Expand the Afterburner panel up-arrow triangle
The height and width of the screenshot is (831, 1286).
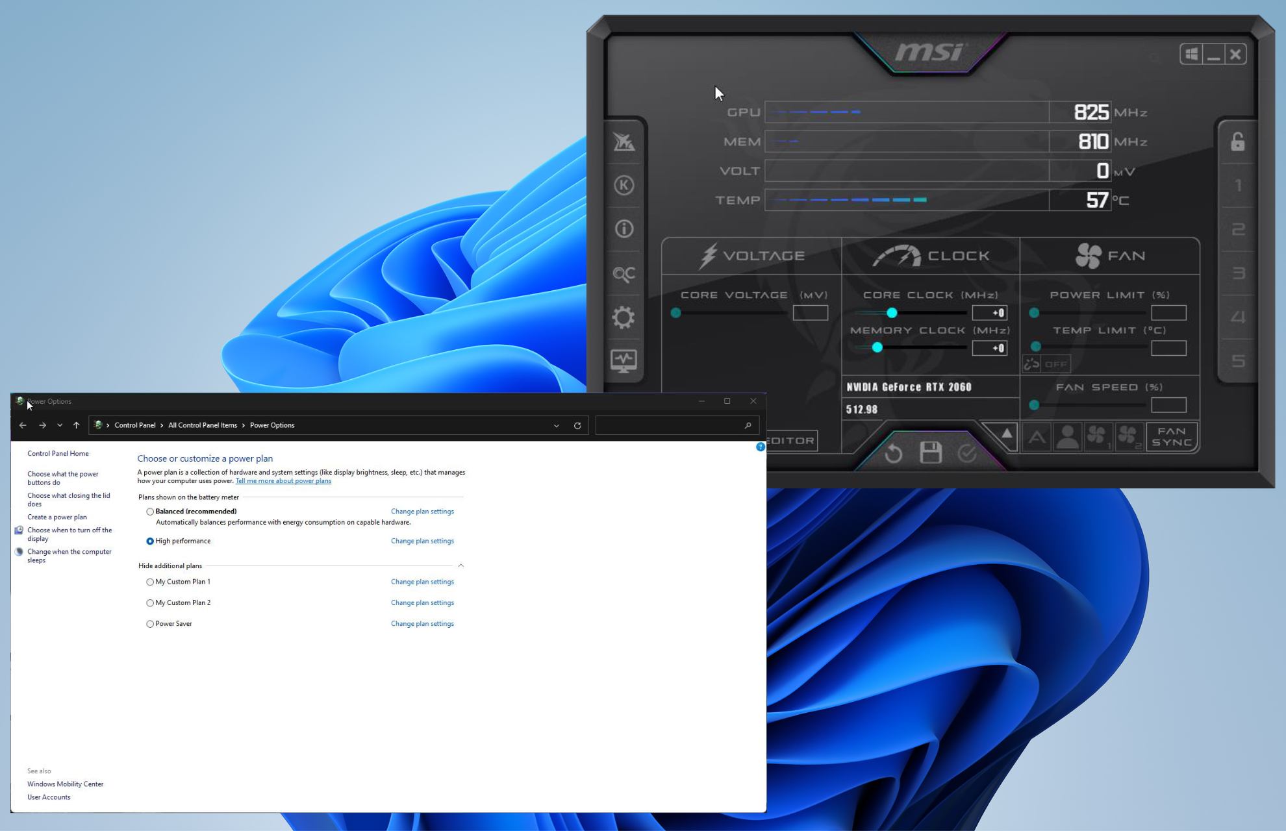point(1005,433)
